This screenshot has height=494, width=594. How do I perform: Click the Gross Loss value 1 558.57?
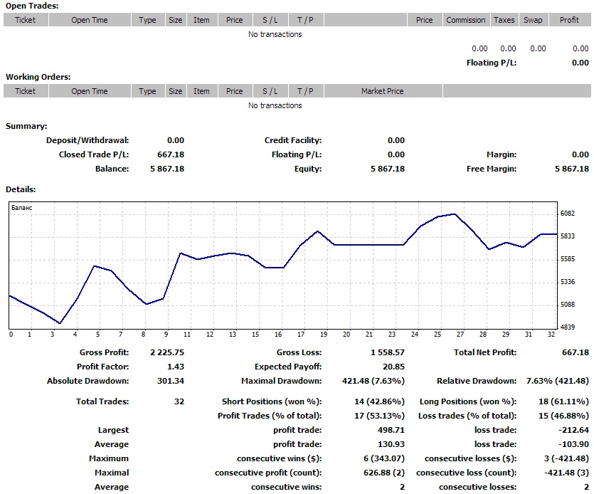pos(387,352)
